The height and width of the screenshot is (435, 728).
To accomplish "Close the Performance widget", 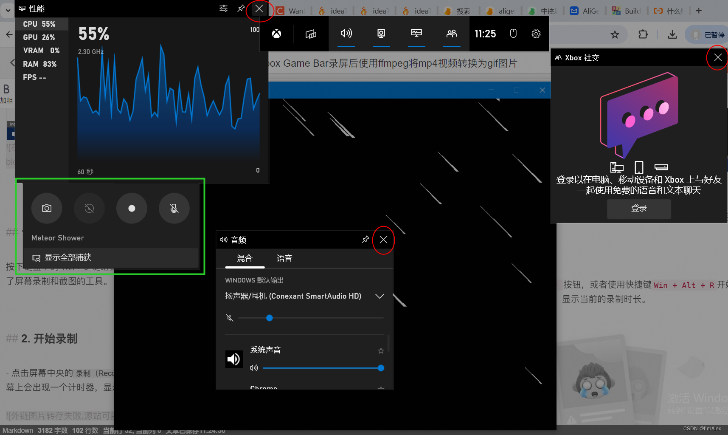I will pyautogui.click(x=259, y=8).
